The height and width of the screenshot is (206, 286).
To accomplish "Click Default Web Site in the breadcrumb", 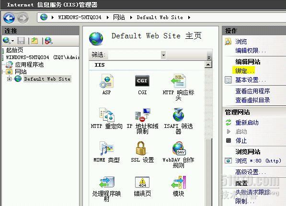I will [x=160, y=17].
